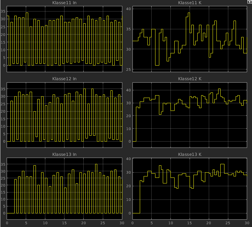
Task: Click the restore-axes icon in the top-right corner
Action: pyautogui.click(x=249, y=2)
